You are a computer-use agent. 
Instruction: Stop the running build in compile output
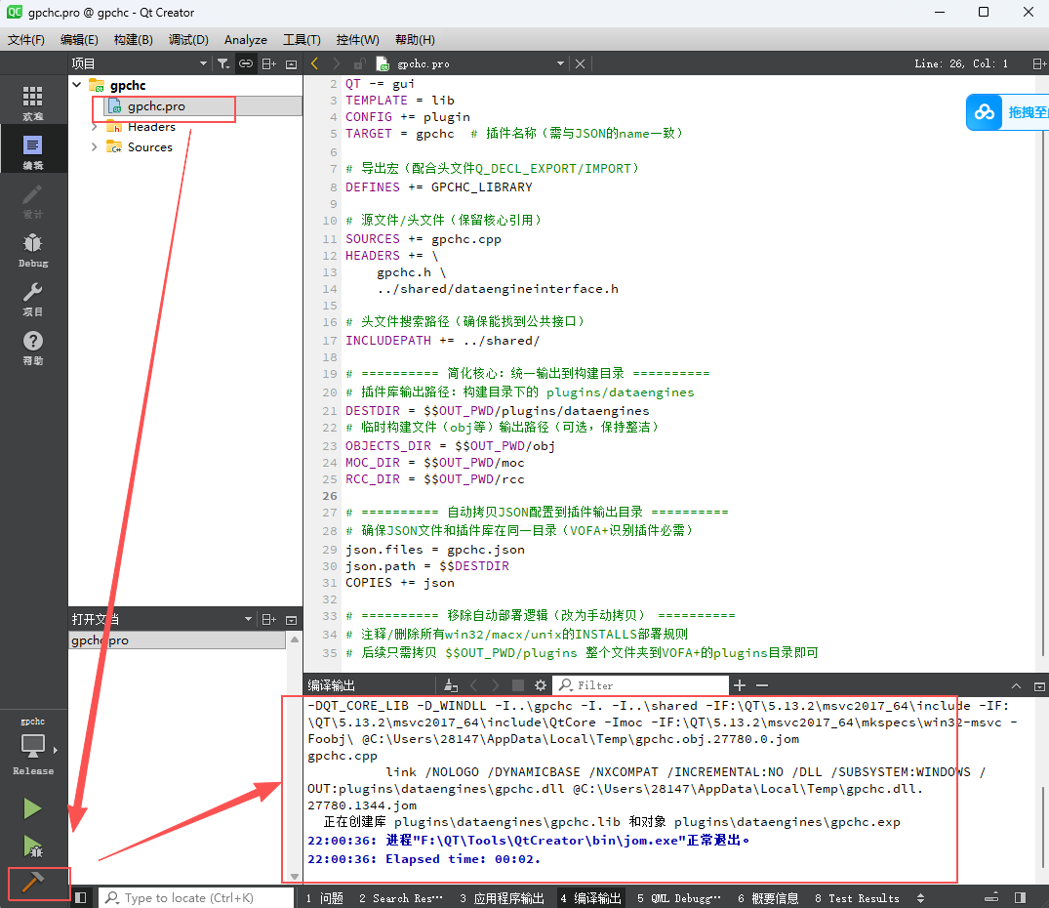point(518,685)
